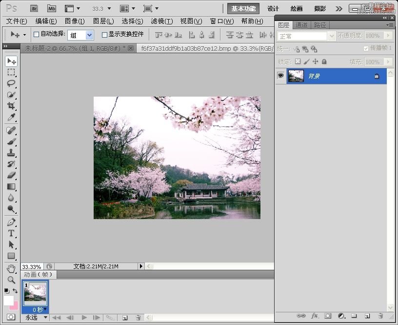Enable the Auto-Select checkbox
This screenshot has height=325, width=398.
click(x=36, y=34)
